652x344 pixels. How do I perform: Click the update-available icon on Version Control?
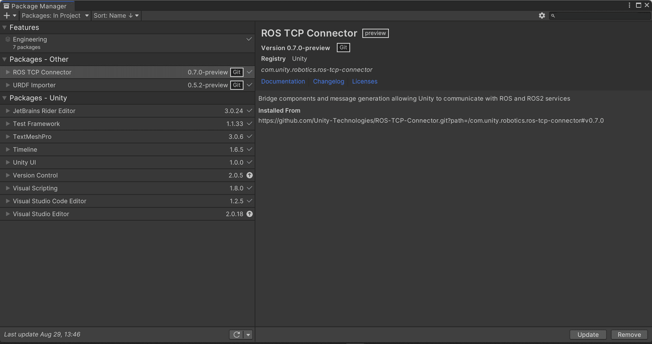coord(249,175)
